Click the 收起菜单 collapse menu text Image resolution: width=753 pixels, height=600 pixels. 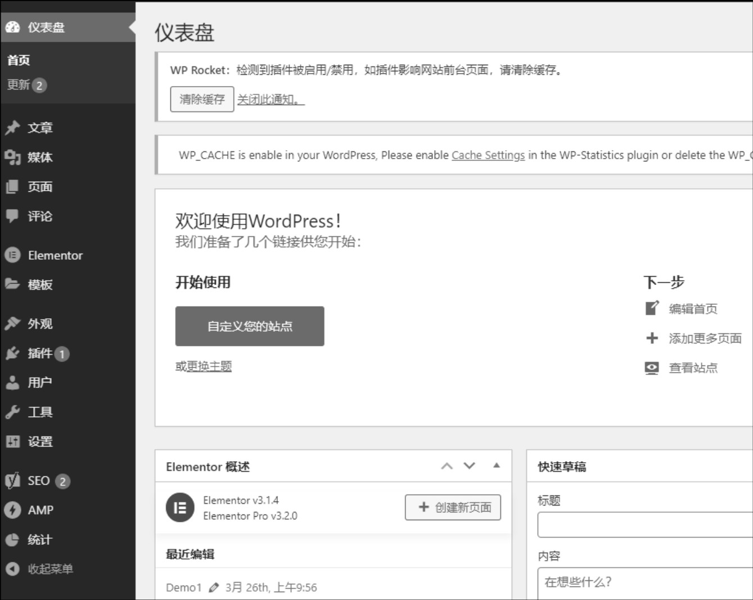[51, 569]
